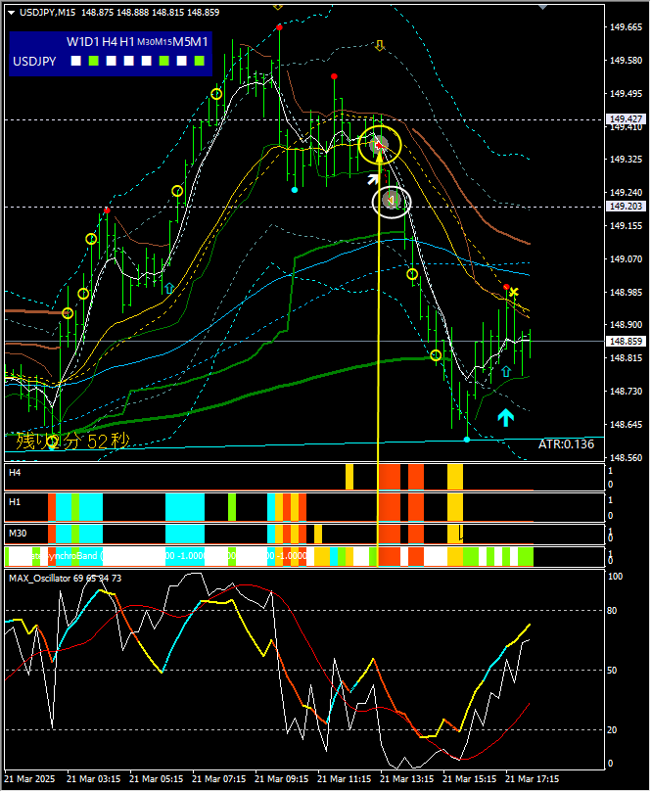
Task: Click the orange down-arrow signal near 149.580
Action: (x=380, y=45)
